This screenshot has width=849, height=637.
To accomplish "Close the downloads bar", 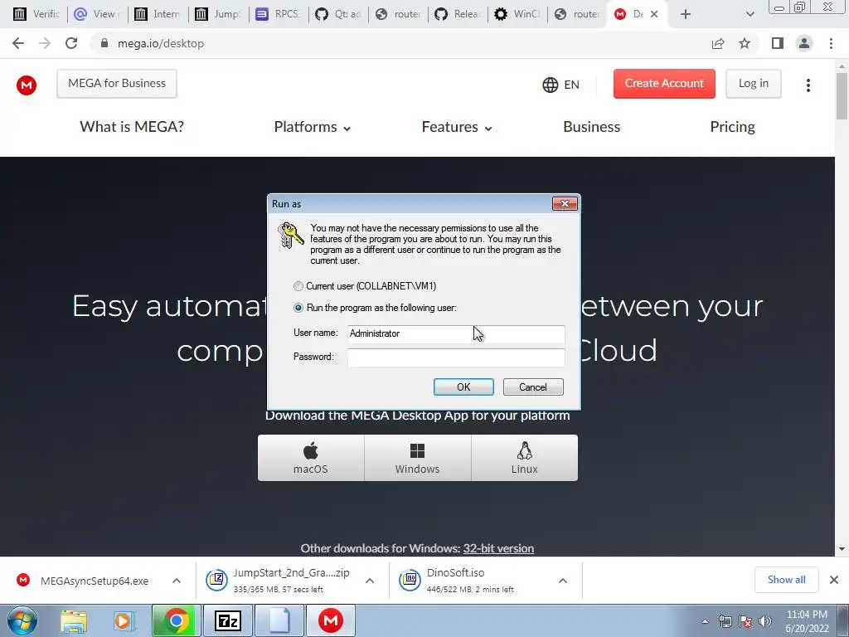I will click(x=834, y=580).
